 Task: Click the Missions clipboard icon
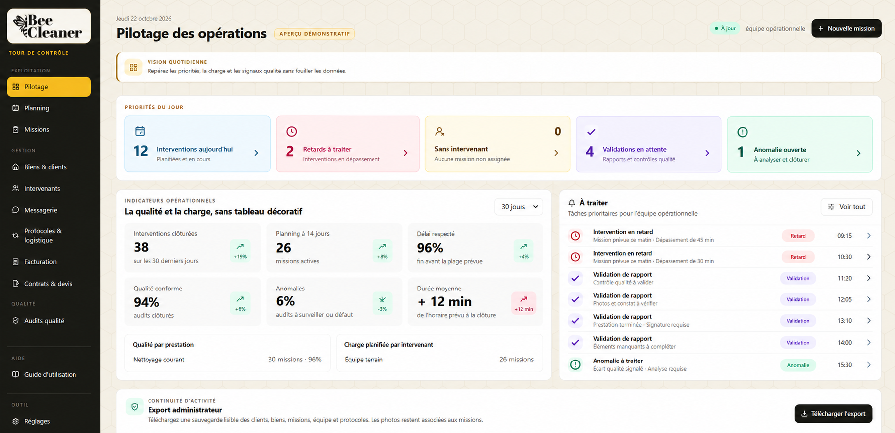(x=16, y=129)
